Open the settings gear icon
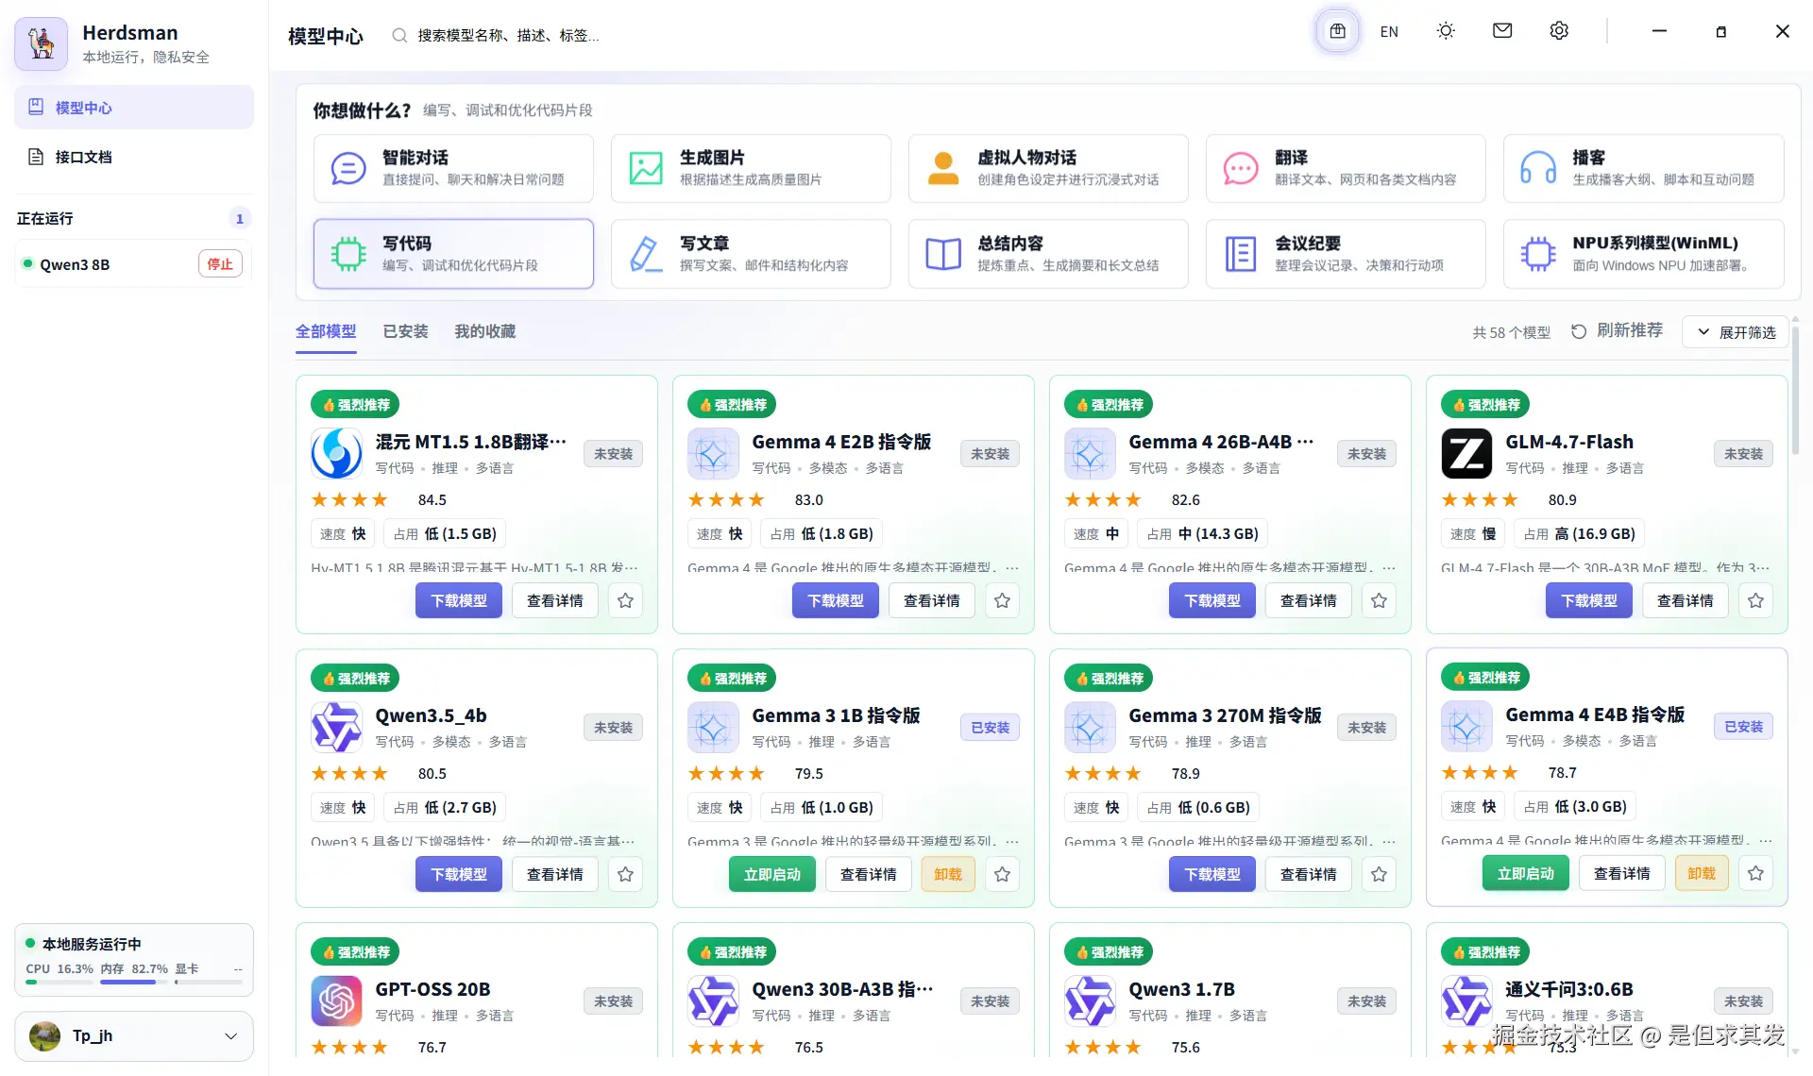The width and height of the screenshot is (1813, 1076). point(1559,31)
